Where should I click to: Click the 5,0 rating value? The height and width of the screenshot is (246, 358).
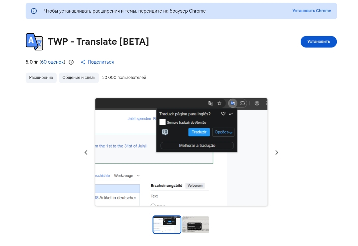[x=29, y=62]
